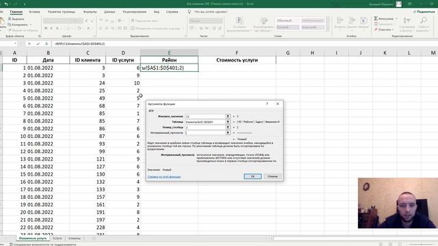
Task: Open the Copy dropdown arrow
Action: (30, 25)
